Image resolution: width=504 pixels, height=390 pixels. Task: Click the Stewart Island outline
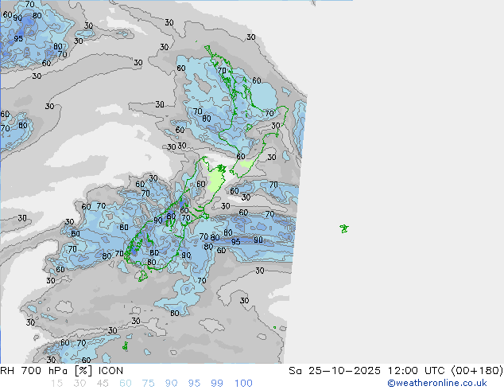tap(143, 275)
